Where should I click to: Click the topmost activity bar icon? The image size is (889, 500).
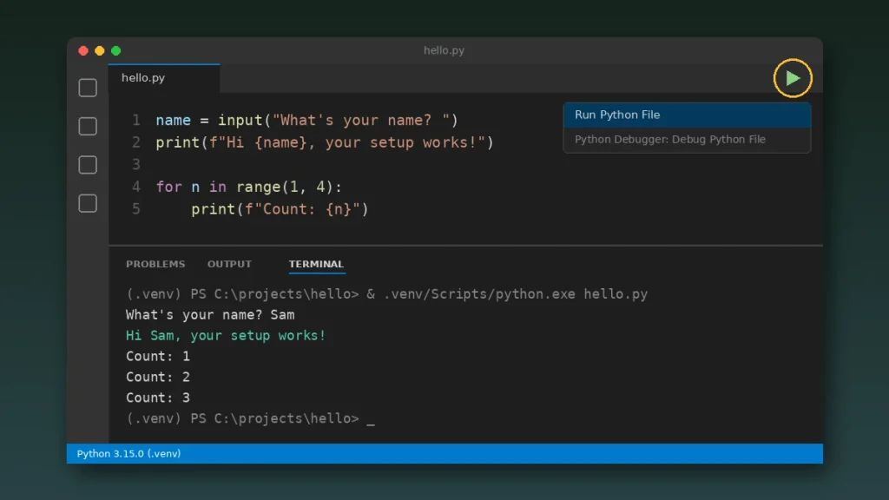[x=88, y=88]
